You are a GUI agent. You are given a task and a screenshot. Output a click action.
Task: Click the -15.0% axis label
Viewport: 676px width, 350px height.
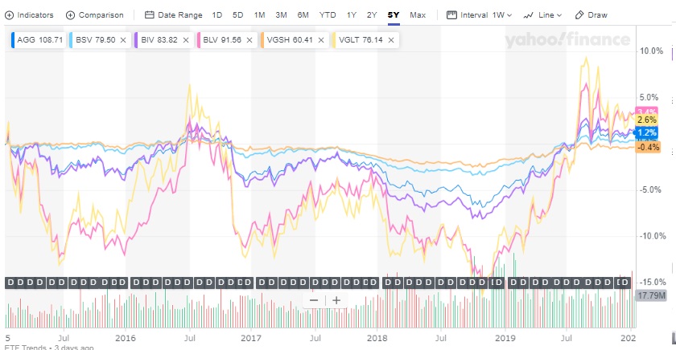653,282
